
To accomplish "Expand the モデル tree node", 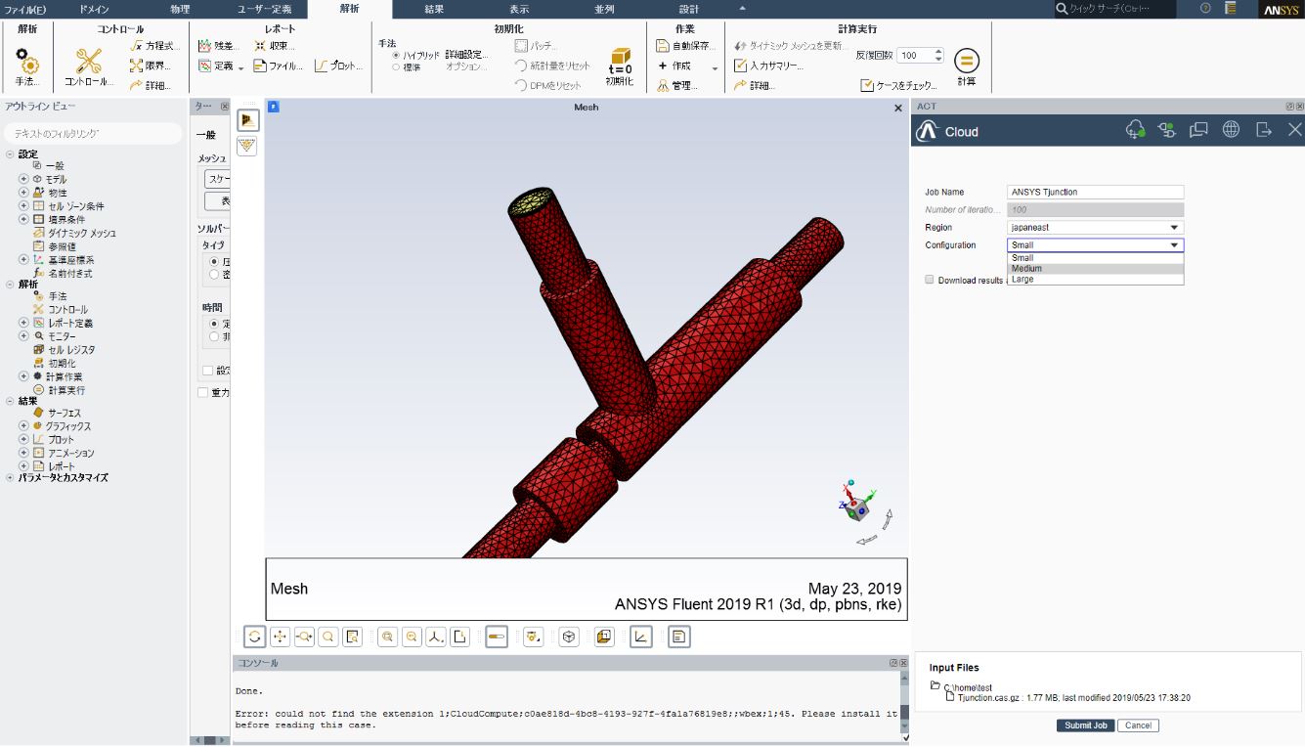I will pyautogui.click(x=23, y=179).
